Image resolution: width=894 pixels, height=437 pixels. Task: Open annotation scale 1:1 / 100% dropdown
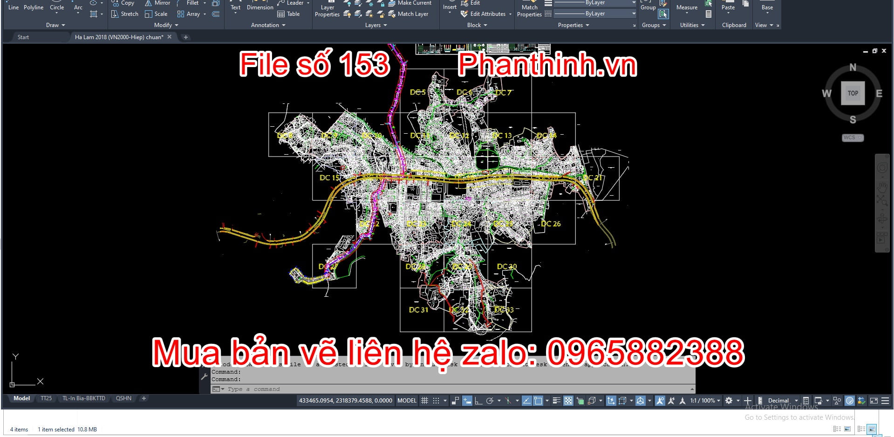pyautogui.click(x=705, y=400)
